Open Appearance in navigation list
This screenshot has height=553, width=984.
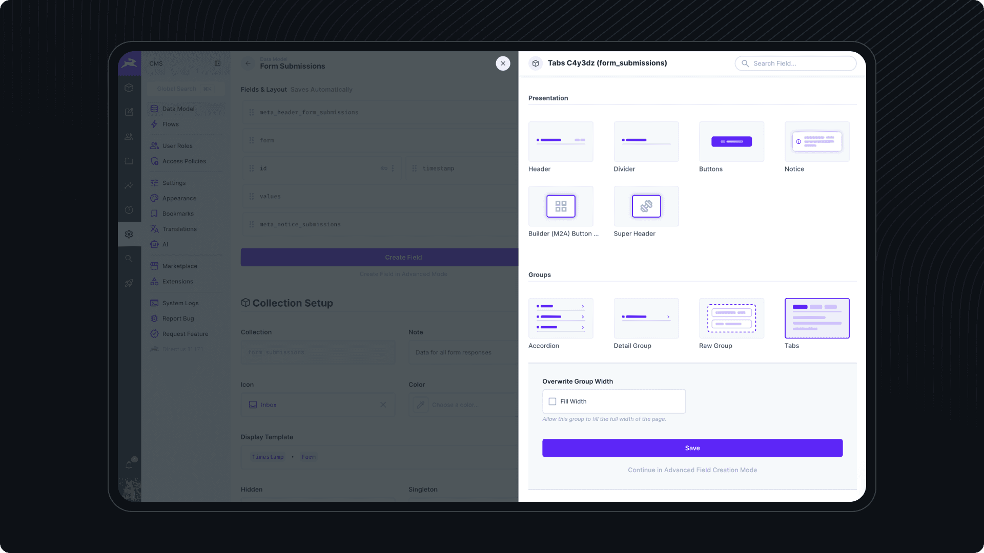coord(187,198)
